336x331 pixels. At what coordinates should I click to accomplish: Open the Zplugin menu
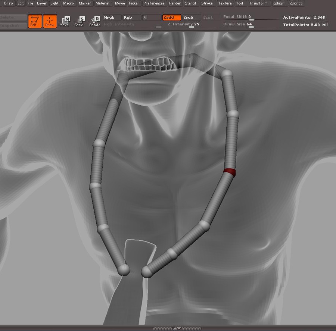pyautogui.click(x=278, y=3)
